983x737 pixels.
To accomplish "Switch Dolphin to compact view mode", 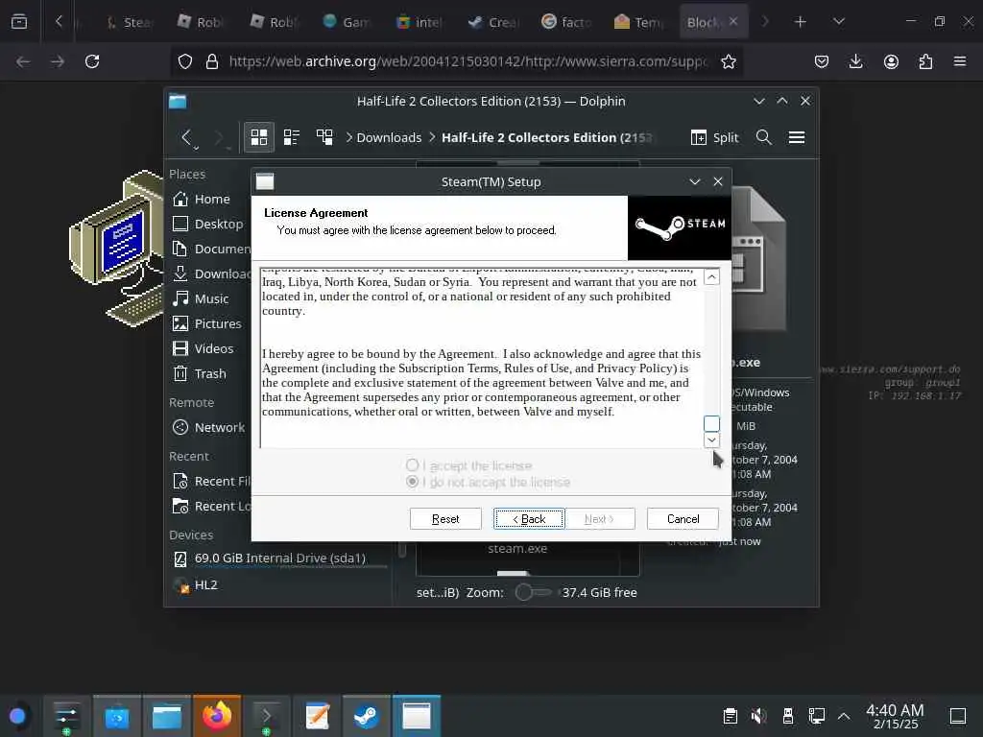I will point(292,137).
